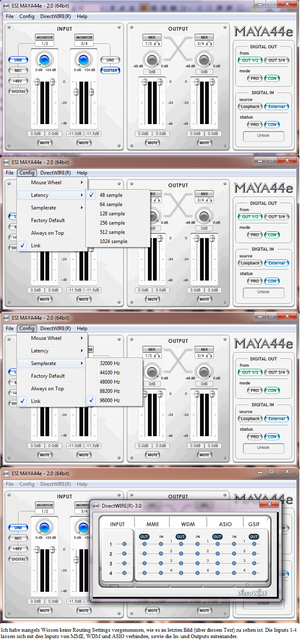Open the Config menu in the no-menu window
Viewport: 300px width, 641px height.
27,16
